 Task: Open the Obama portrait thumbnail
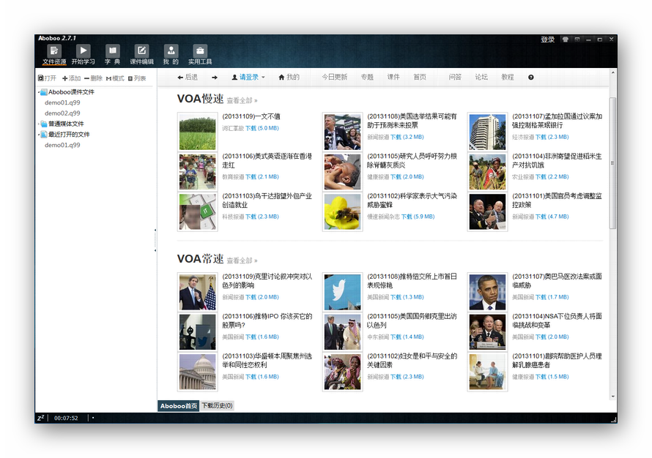pyautogui.click(x=487, y=291)
